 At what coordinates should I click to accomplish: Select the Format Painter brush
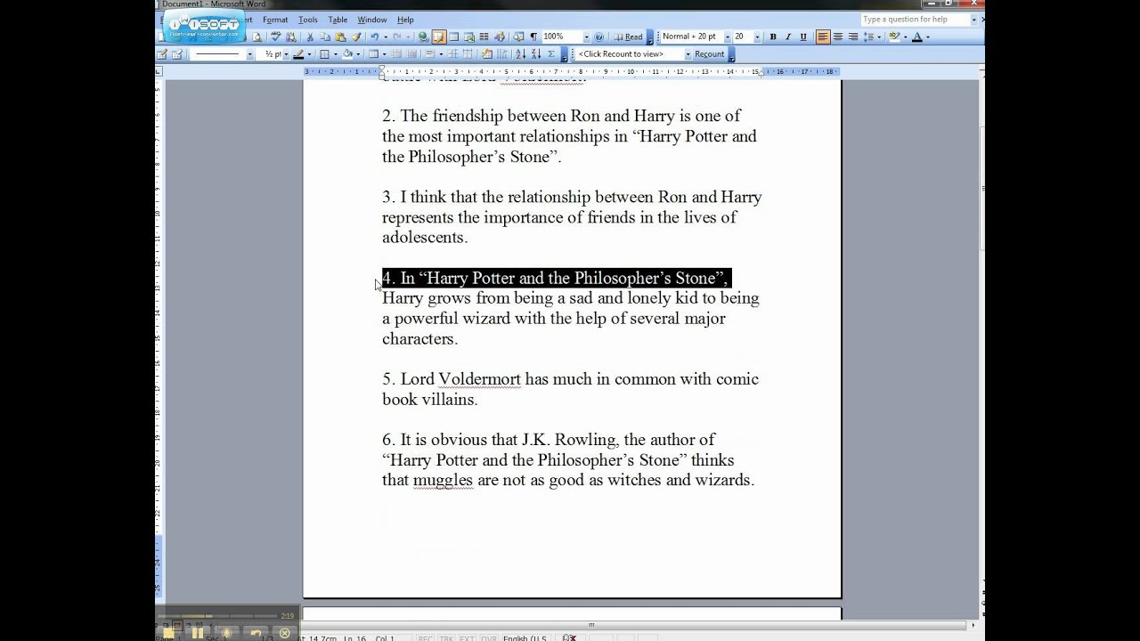(356, 37)
